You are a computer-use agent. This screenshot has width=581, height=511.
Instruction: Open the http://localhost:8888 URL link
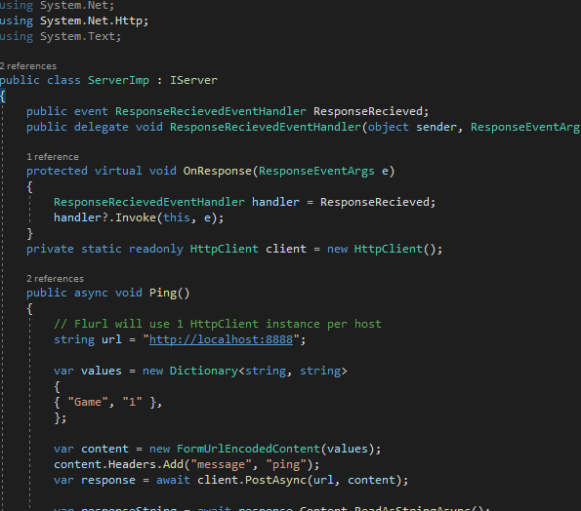(221, 339)
